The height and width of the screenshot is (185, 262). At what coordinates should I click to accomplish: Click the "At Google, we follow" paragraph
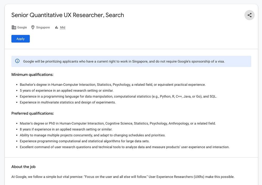pyautogui.click(x=123, y=177)
